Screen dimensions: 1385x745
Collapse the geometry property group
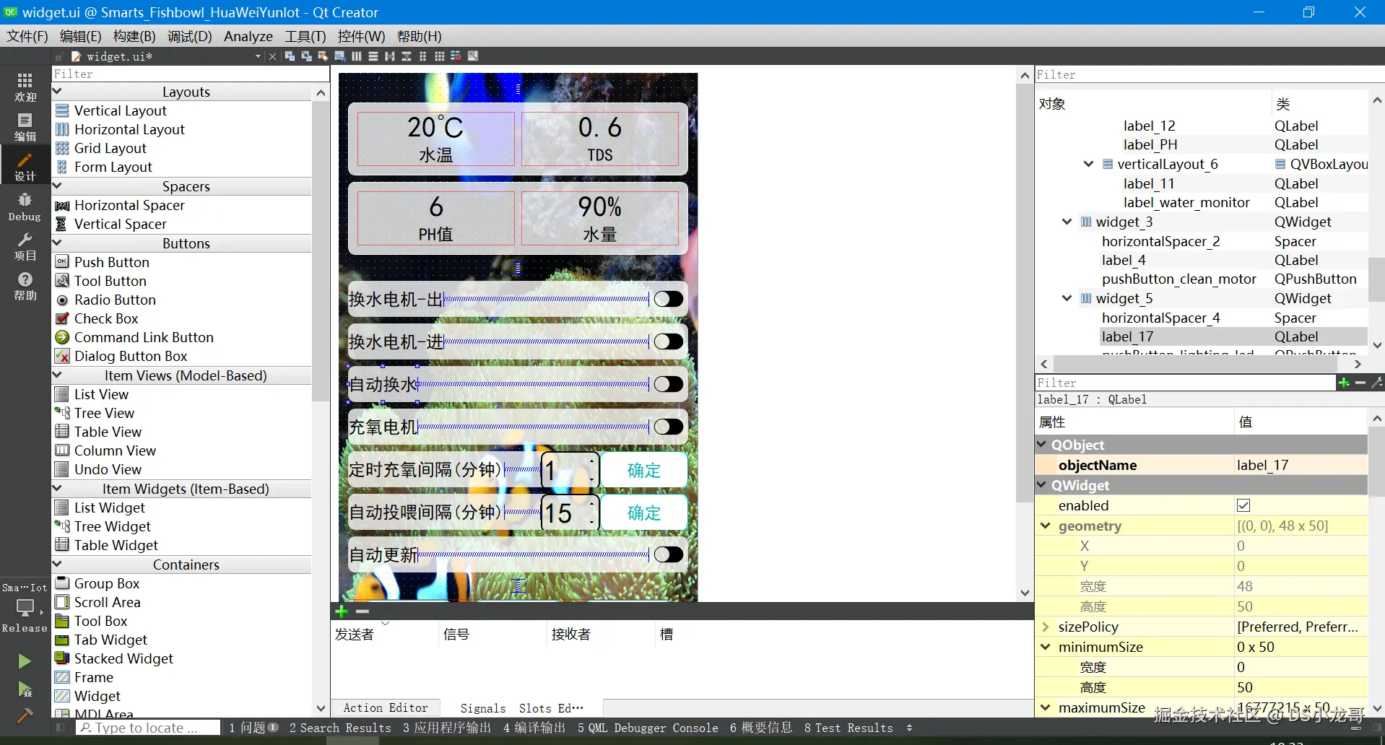tap(1046, 526)
